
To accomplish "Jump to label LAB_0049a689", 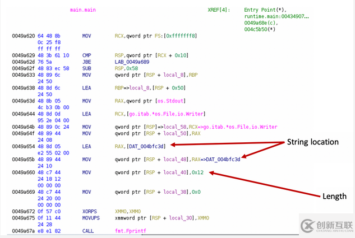I will coord(132,62).
